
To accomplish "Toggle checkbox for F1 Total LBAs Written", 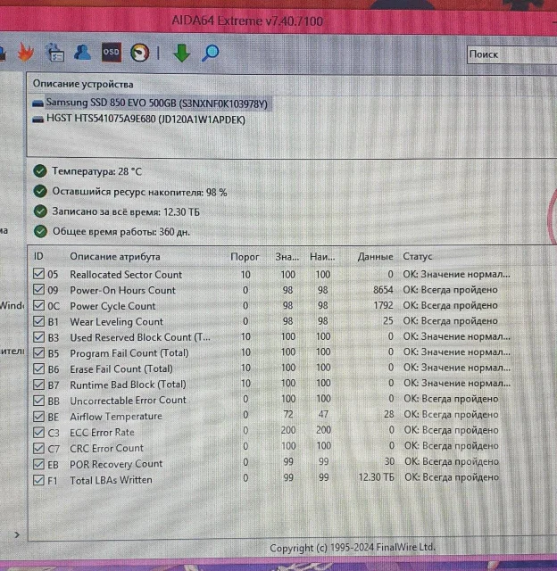I will [38, 480].
